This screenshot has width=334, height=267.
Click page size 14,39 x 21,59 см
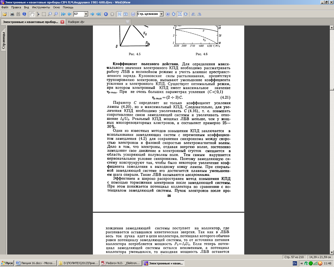tap(320, 257)
